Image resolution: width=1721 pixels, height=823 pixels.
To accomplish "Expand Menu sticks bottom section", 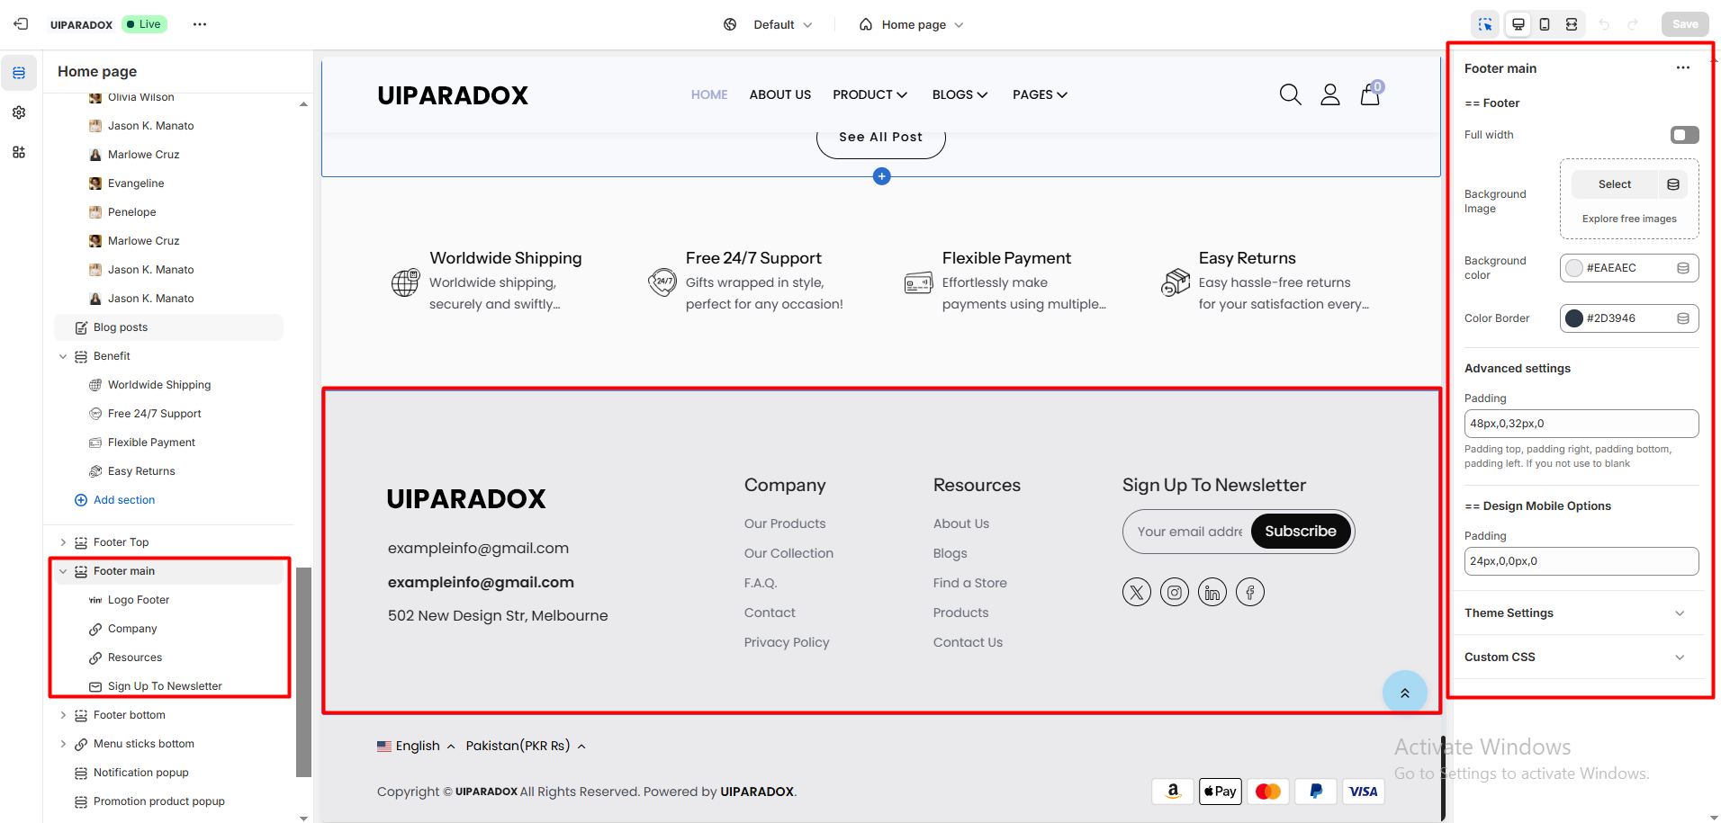I will tap(63, 744).
